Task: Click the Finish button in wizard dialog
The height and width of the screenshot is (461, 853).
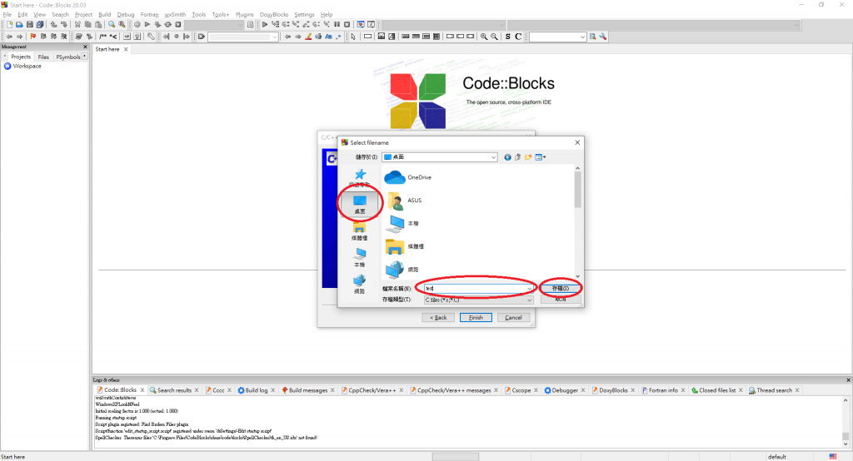Action: tap(476, 318)
